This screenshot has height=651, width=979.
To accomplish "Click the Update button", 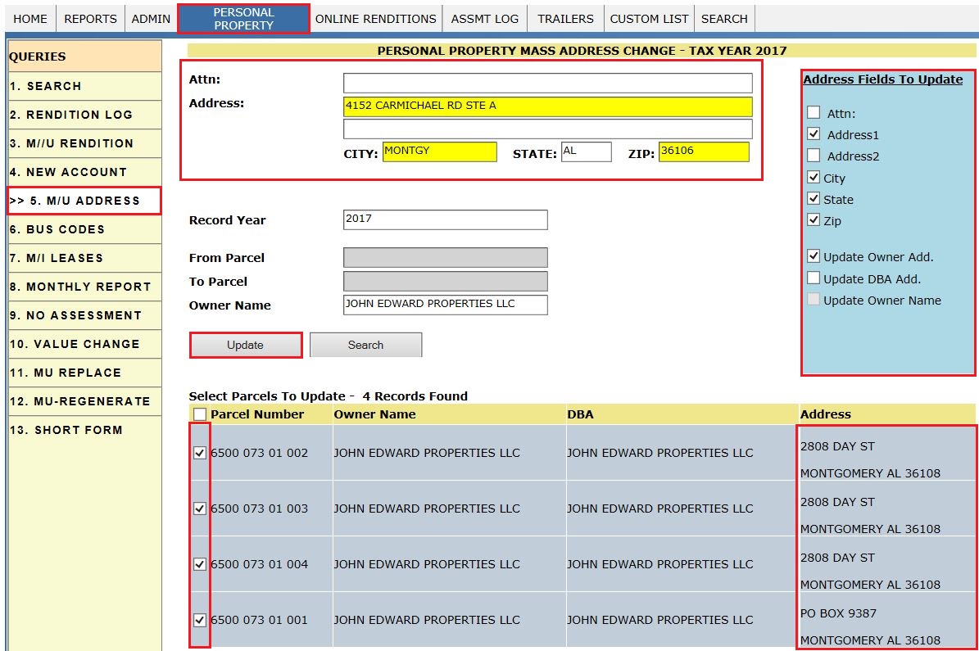I will click(x=246, y=346).
